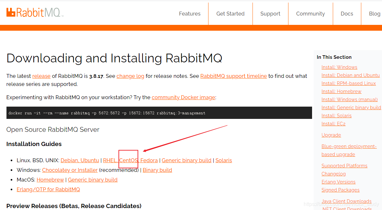Open the Blog menu item
This screenshot has height=210, width=382.
click(x=375, y=14)
